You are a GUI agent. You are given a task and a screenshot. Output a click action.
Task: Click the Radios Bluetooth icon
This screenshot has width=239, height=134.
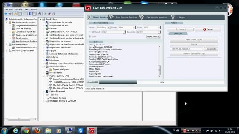click(x=47, y=92)
